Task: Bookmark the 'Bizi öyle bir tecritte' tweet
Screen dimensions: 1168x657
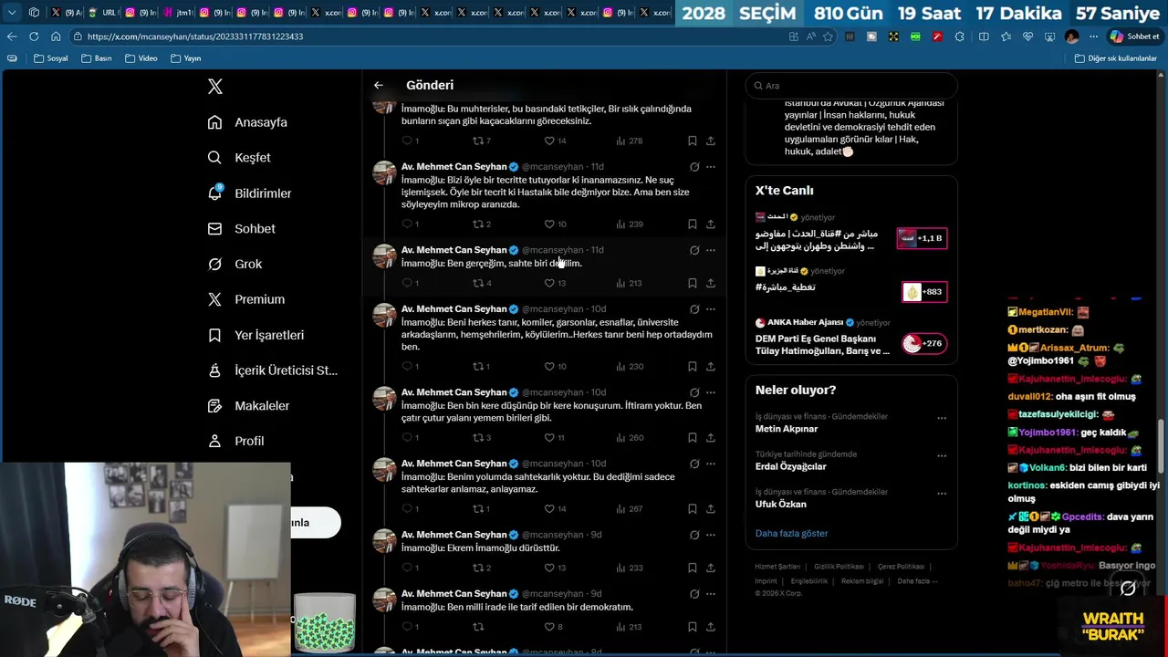Action: [x=692, y=224]
